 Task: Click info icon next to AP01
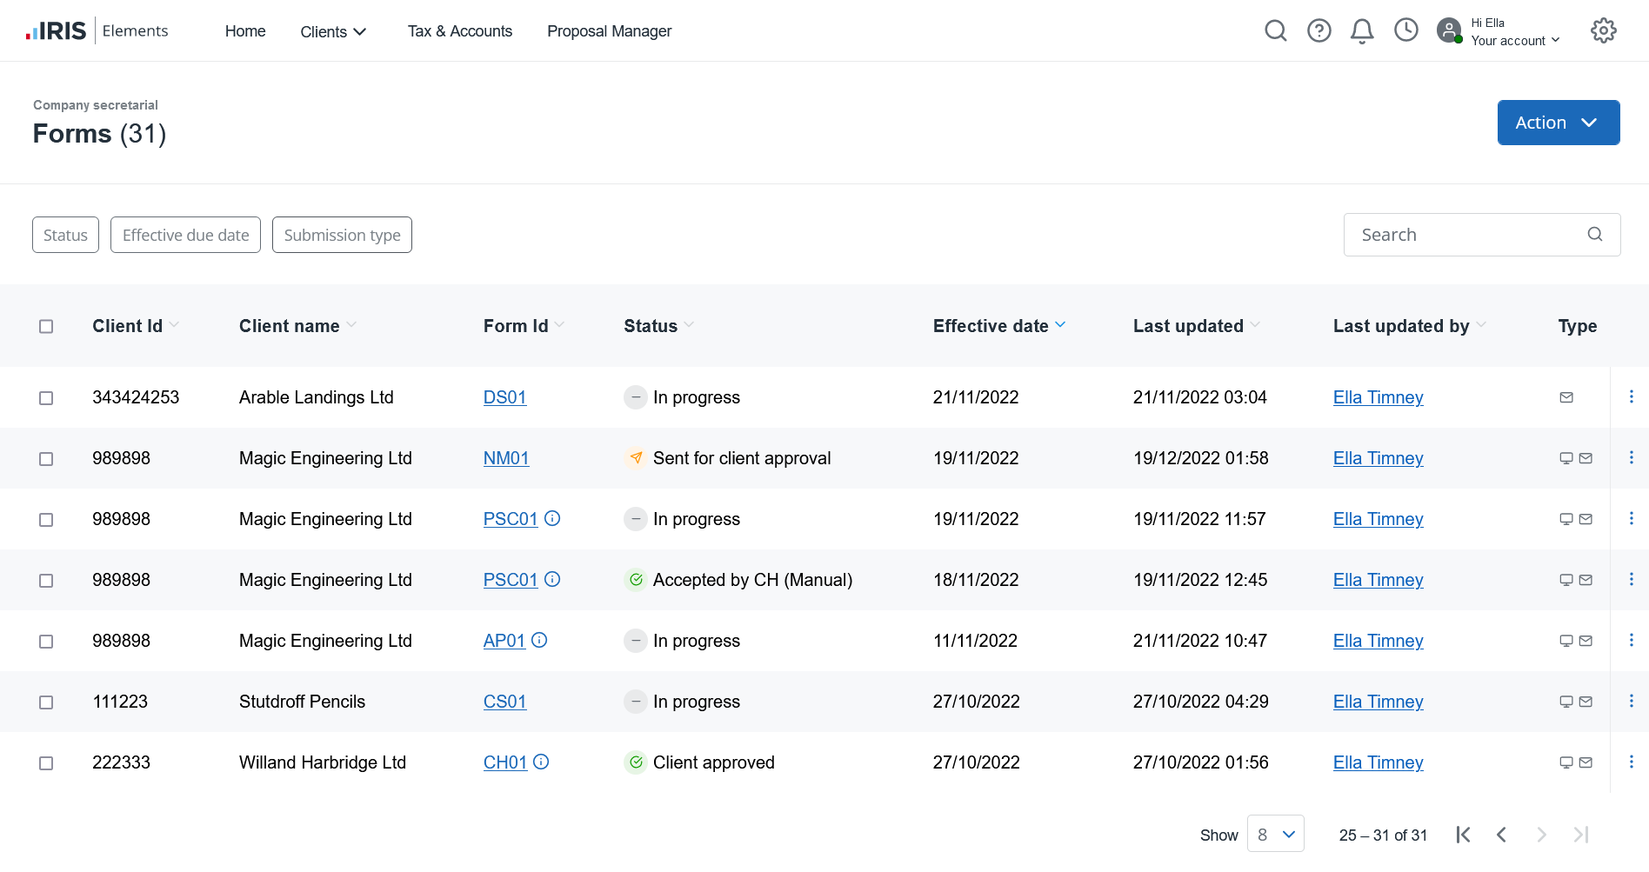[x=539, y=641]
